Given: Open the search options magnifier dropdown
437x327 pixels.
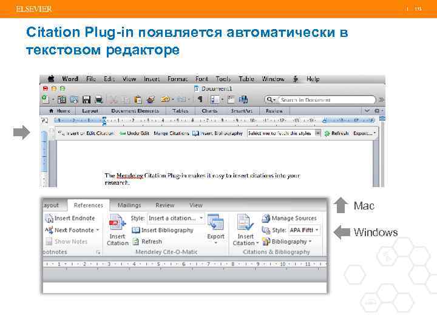Looking at the screenshot, I should 271,99.
